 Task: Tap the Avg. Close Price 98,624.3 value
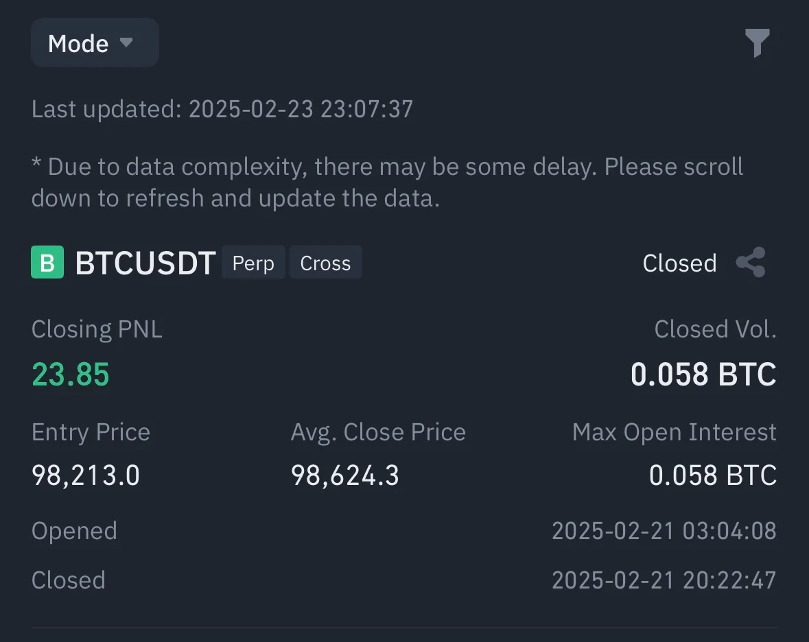(345, 475)
